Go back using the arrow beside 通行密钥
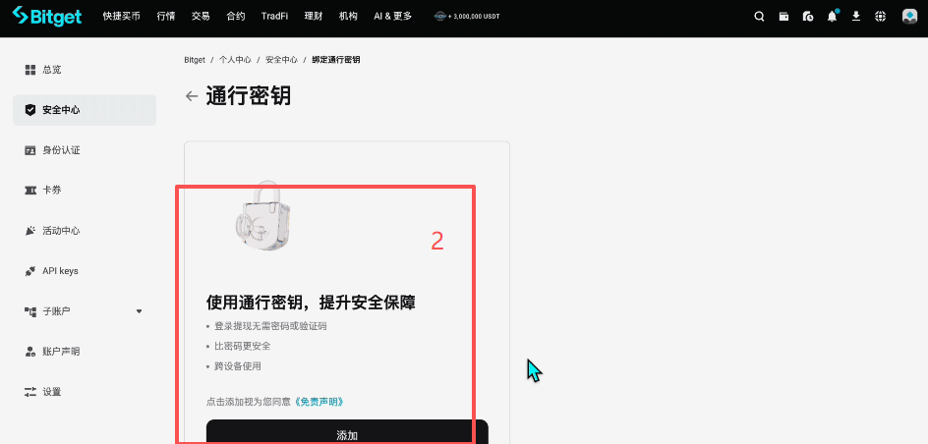928x444 pixels. pyautogui.click(x=191, y=96)
